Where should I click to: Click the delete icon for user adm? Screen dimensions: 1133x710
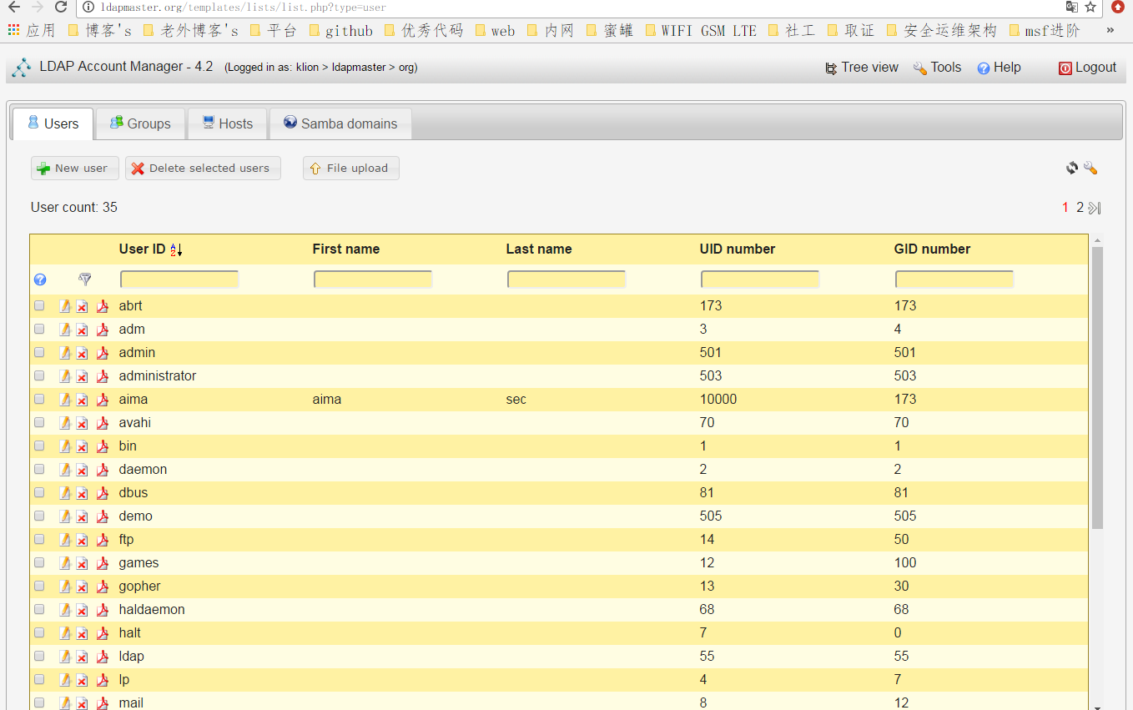click(82, 330)
